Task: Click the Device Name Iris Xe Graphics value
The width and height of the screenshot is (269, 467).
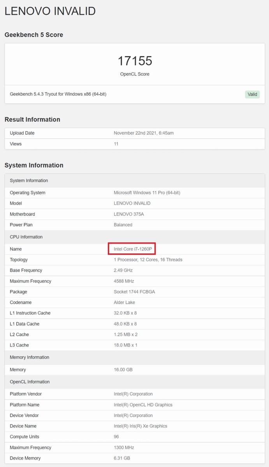Action: [x=141, y=426]
